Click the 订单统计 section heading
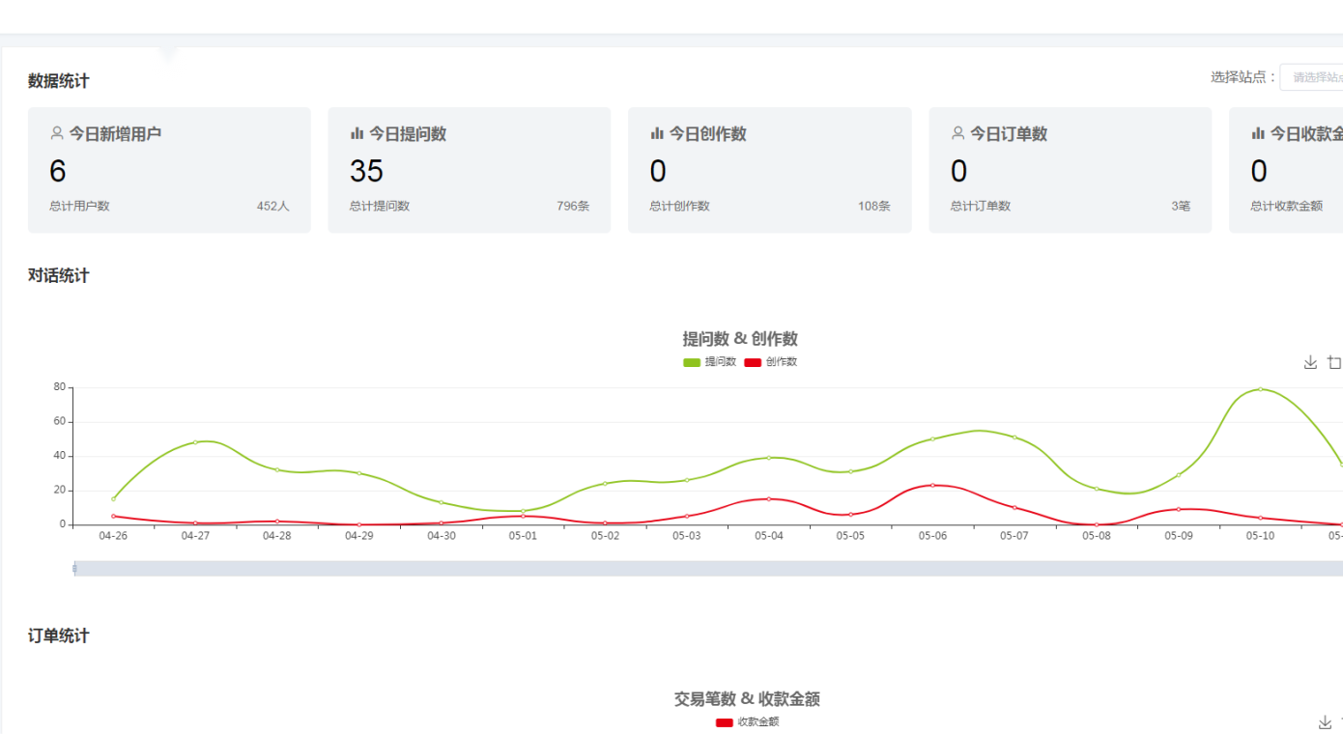This screenshot has width=1343, height=734. [x=59, y=636]
